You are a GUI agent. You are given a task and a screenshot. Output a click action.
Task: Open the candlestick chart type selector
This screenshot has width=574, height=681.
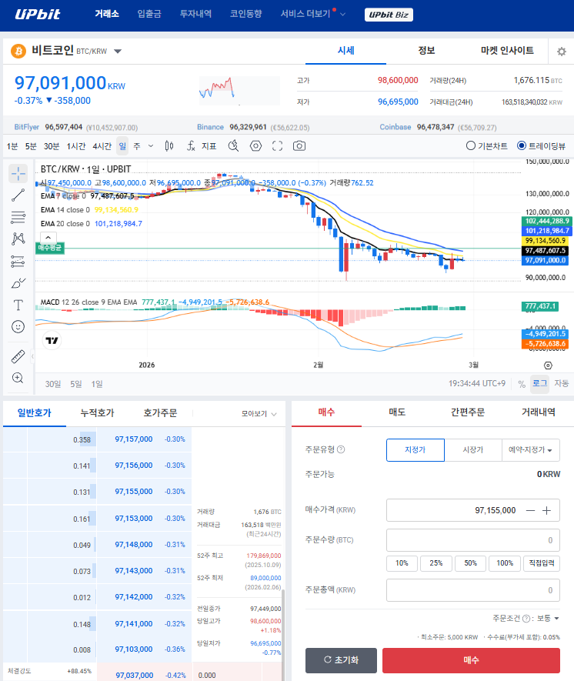tap(169, 146)
